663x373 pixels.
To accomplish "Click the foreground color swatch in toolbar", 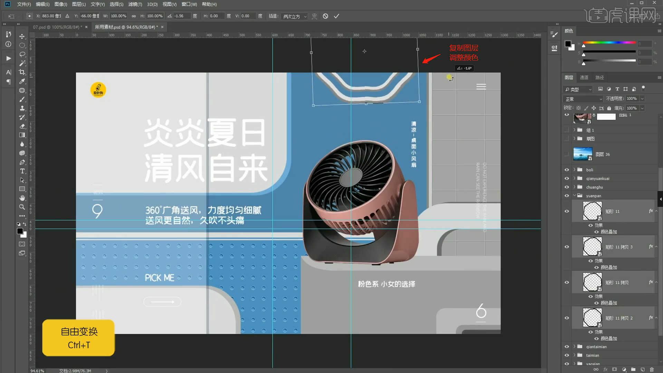I will [20, 231].
